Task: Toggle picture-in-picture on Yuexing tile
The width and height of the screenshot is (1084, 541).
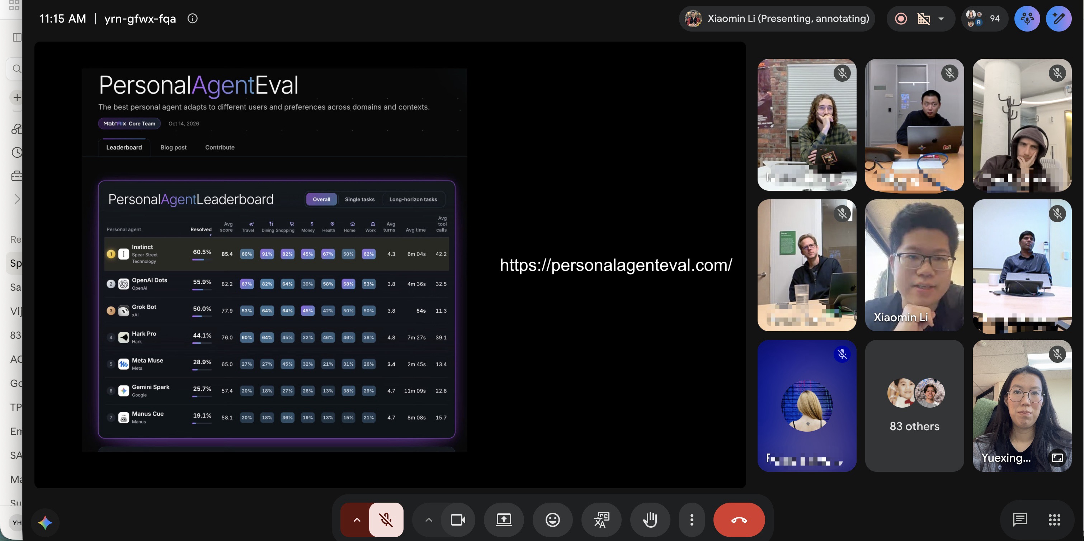Action: (x=1057, y=458)
